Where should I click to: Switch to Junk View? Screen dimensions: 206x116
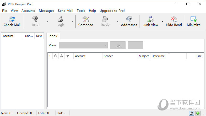coord(150,21)
